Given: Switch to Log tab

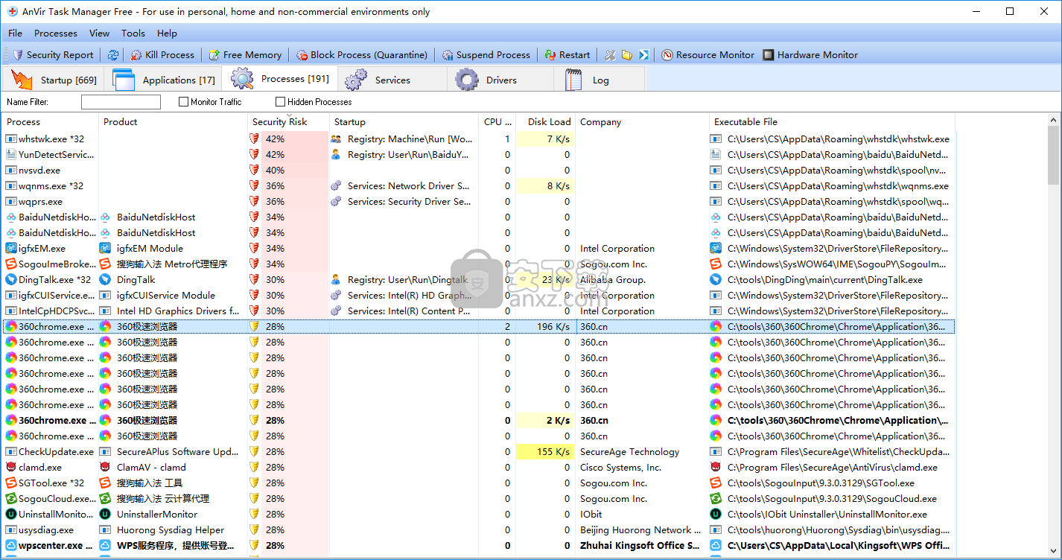Looking at the screenshot, I should pos(600,80).
